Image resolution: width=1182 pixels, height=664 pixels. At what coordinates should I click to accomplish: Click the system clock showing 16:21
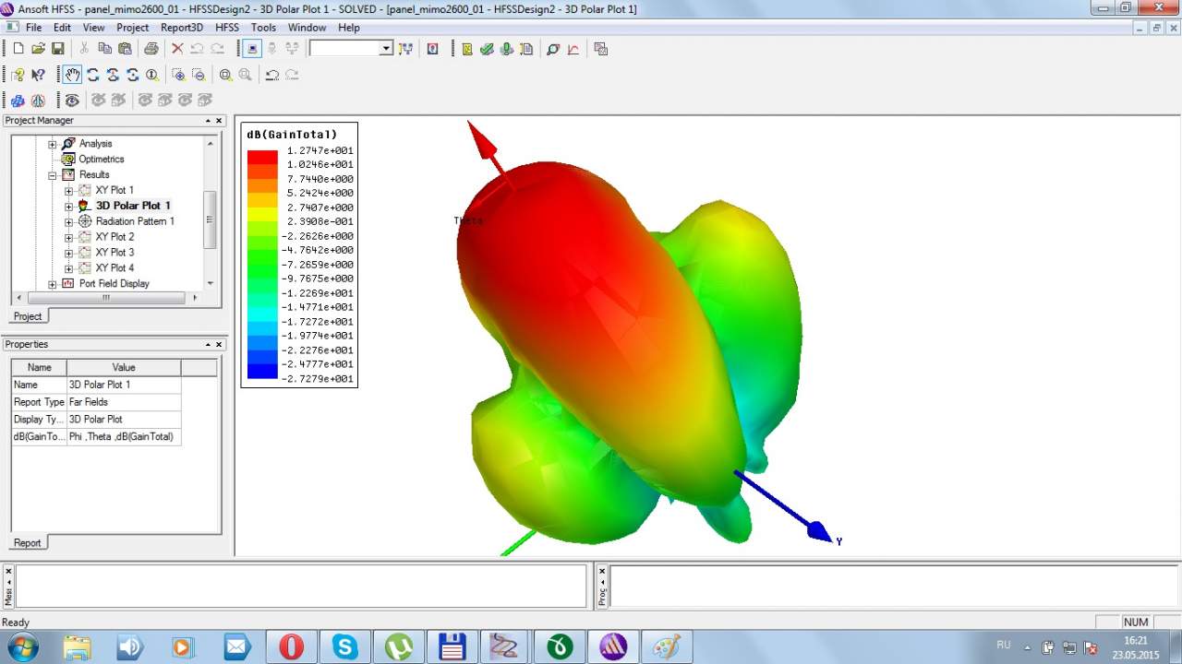(1135, 640)
